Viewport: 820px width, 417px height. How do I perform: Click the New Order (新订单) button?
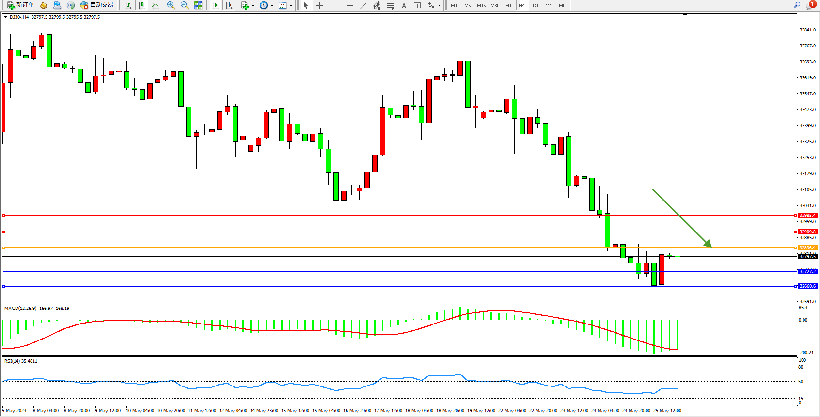(21, 5)
